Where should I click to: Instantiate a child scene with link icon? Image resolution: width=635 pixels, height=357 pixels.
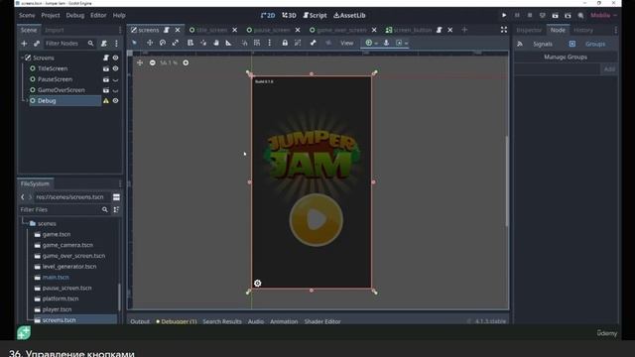coord(37,44)
